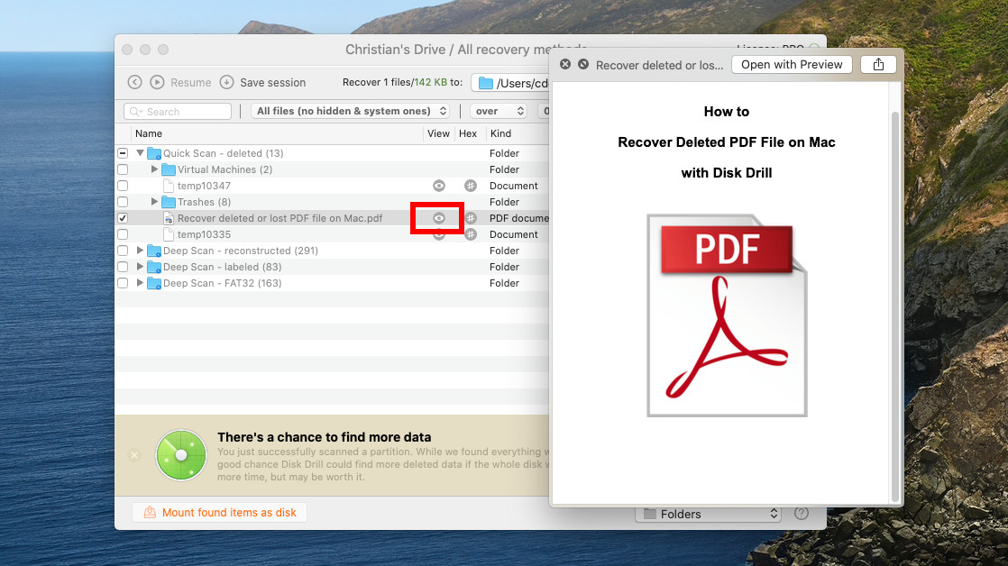Viewport: 1008px width, 566px height.
Task: Click Mount found items as disk
Action: pyautogui.click(x=219, y=512)
